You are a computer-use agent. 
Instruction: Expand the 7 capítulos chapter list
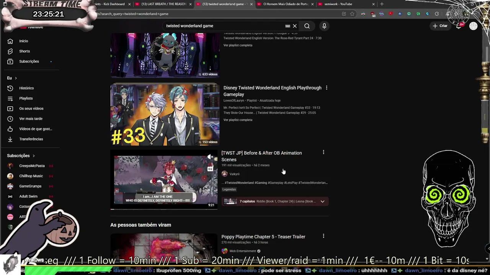(322, 201)
